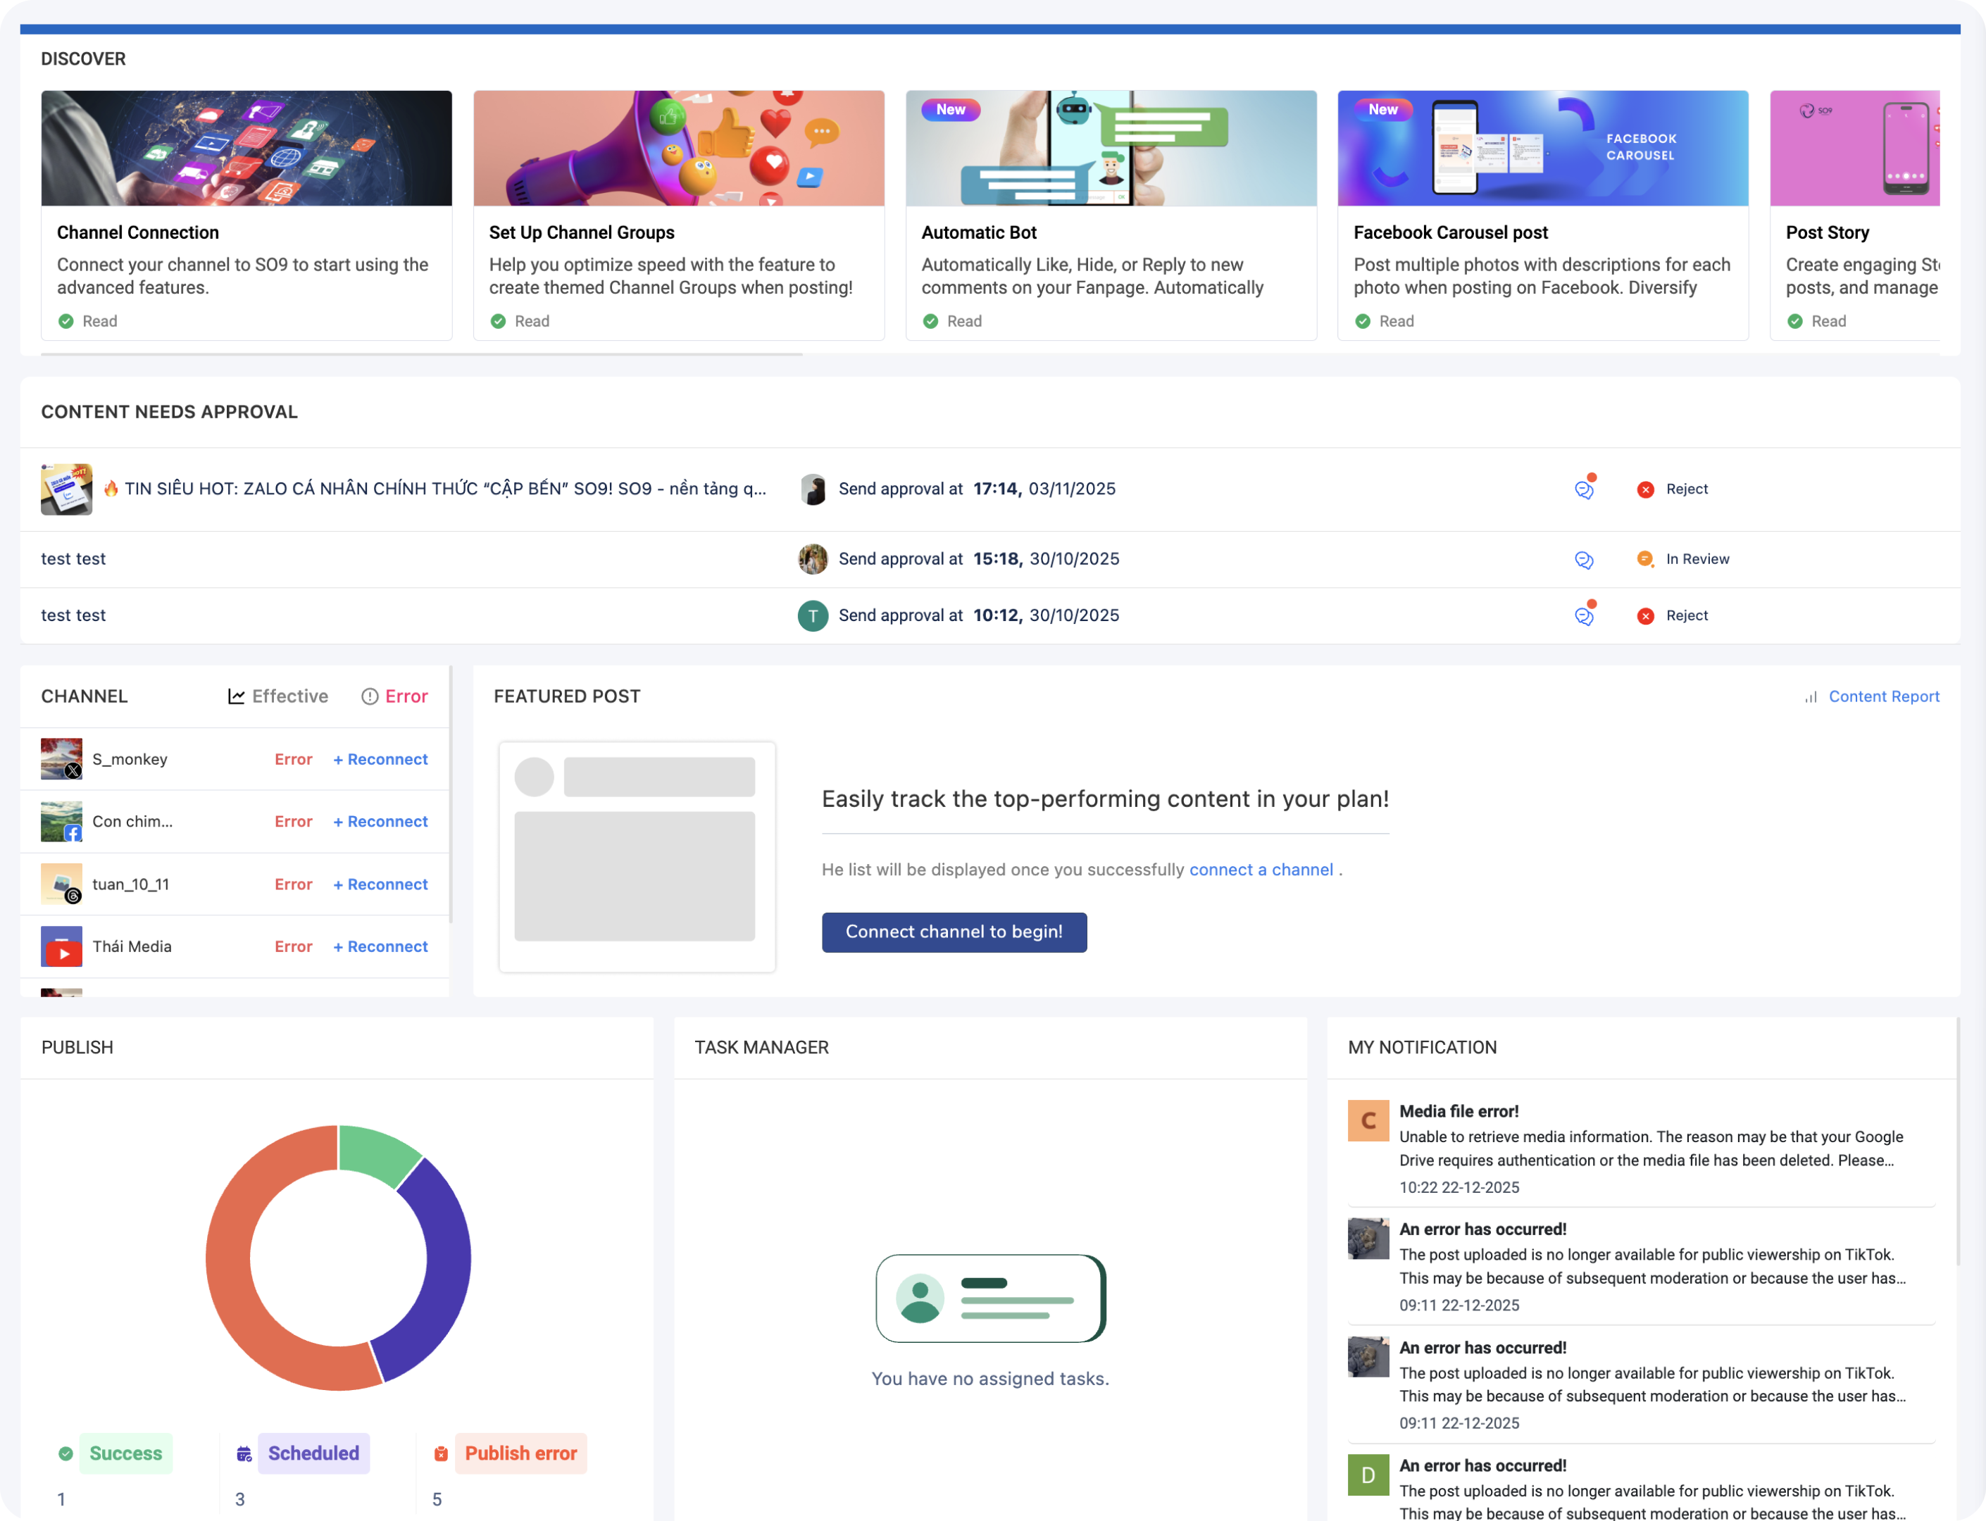Open comments for the TIN SIÊU HOT approval row
The image size is (1986, 1521).
(x=1584, y=489)
